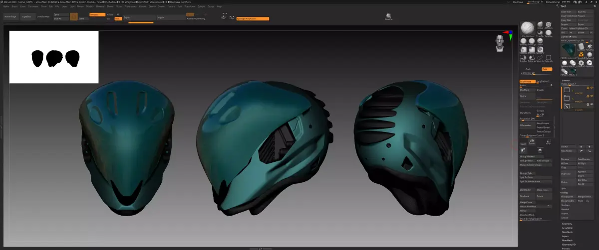599x250 pixels.
Task: Pick the Gear3D cog tool icon
Action: pyautogui.click(x=581, y=64)
